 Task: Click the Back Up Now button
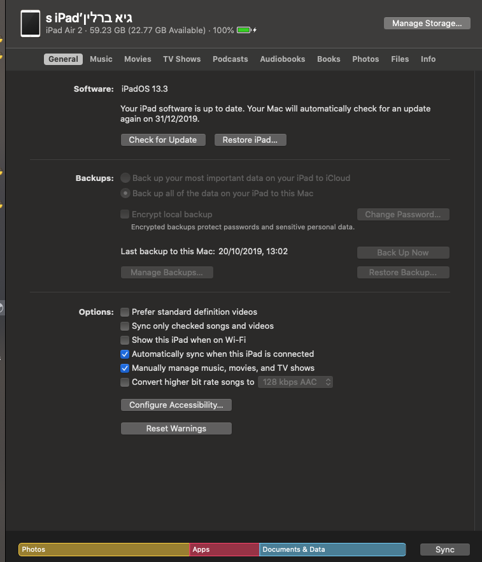tap(403, 253)
